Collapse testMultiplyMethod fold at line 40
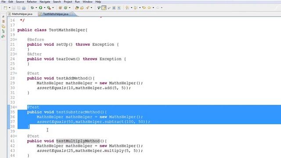The width and height of the screenshot is (281, 158). (x=16, y=136)
